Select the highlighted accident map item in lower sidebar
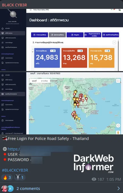The height and width of the screenshot is (193, 123). click(x=13, y=94)
